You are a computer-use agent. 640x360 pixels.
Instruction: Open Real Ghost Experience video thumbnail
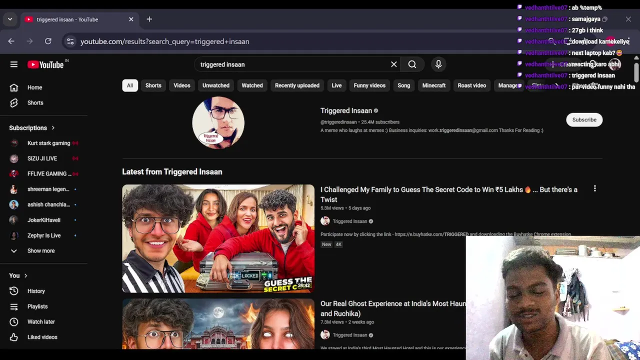pyautogui.click(x=218, y=324)
